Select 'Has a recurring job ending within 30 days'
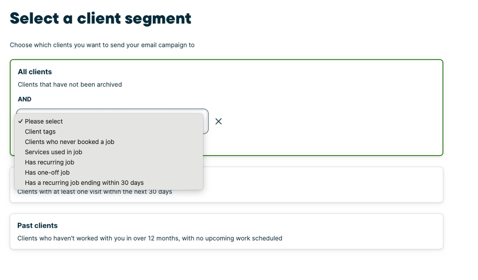 [84, 183]
